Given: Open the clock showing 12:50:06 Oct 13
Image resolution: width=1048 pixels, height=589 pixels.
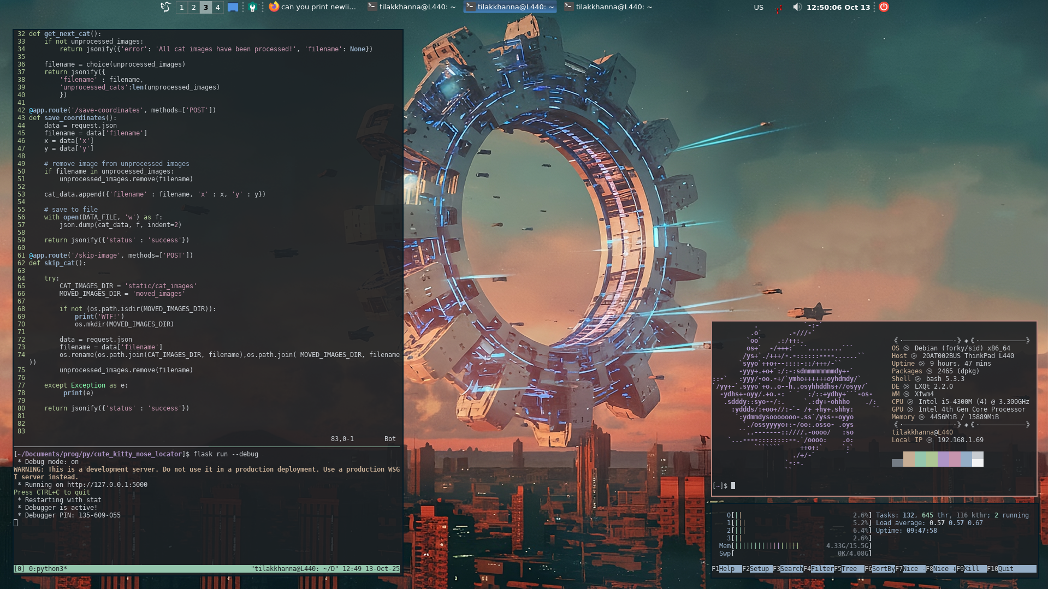Looking at the screenshot, I should point(838,7).
